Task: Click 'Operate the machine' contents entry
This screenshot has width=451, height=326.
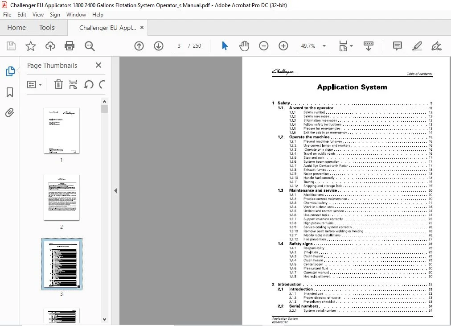Action: tap(309, 137)
